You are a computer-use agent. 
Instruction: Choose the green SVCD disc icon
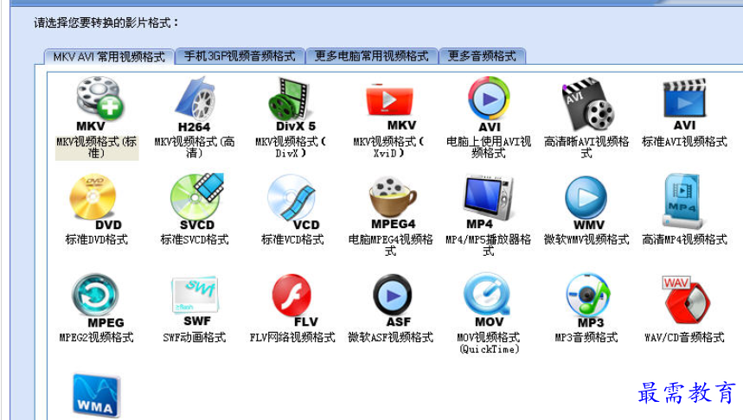[x=196, y=201]
